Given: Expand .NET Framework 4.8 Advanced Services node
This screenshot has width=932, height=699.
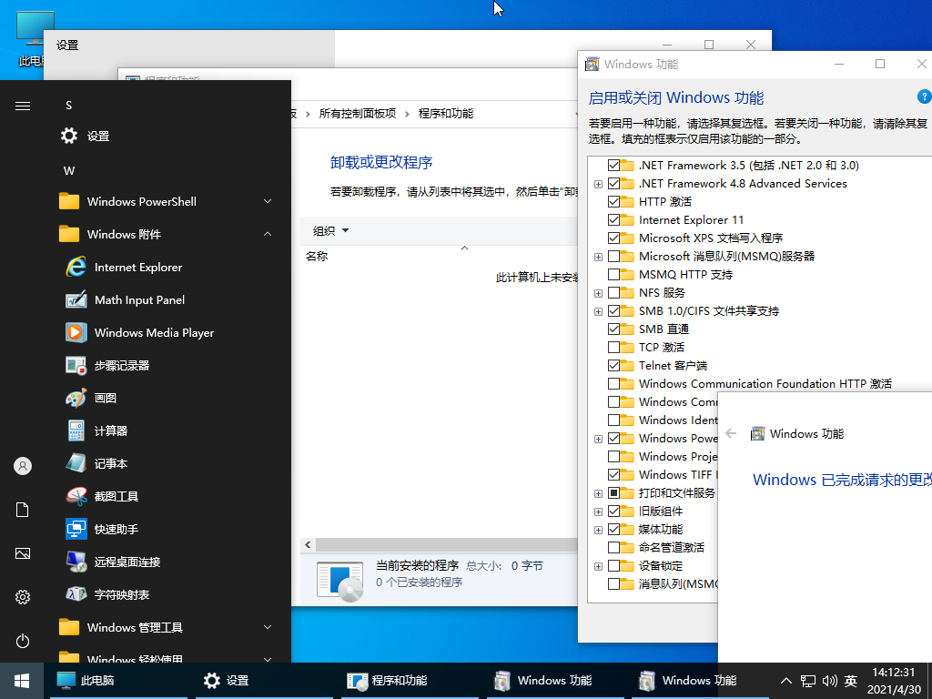Looking at the screenshot, I should 598,184.
